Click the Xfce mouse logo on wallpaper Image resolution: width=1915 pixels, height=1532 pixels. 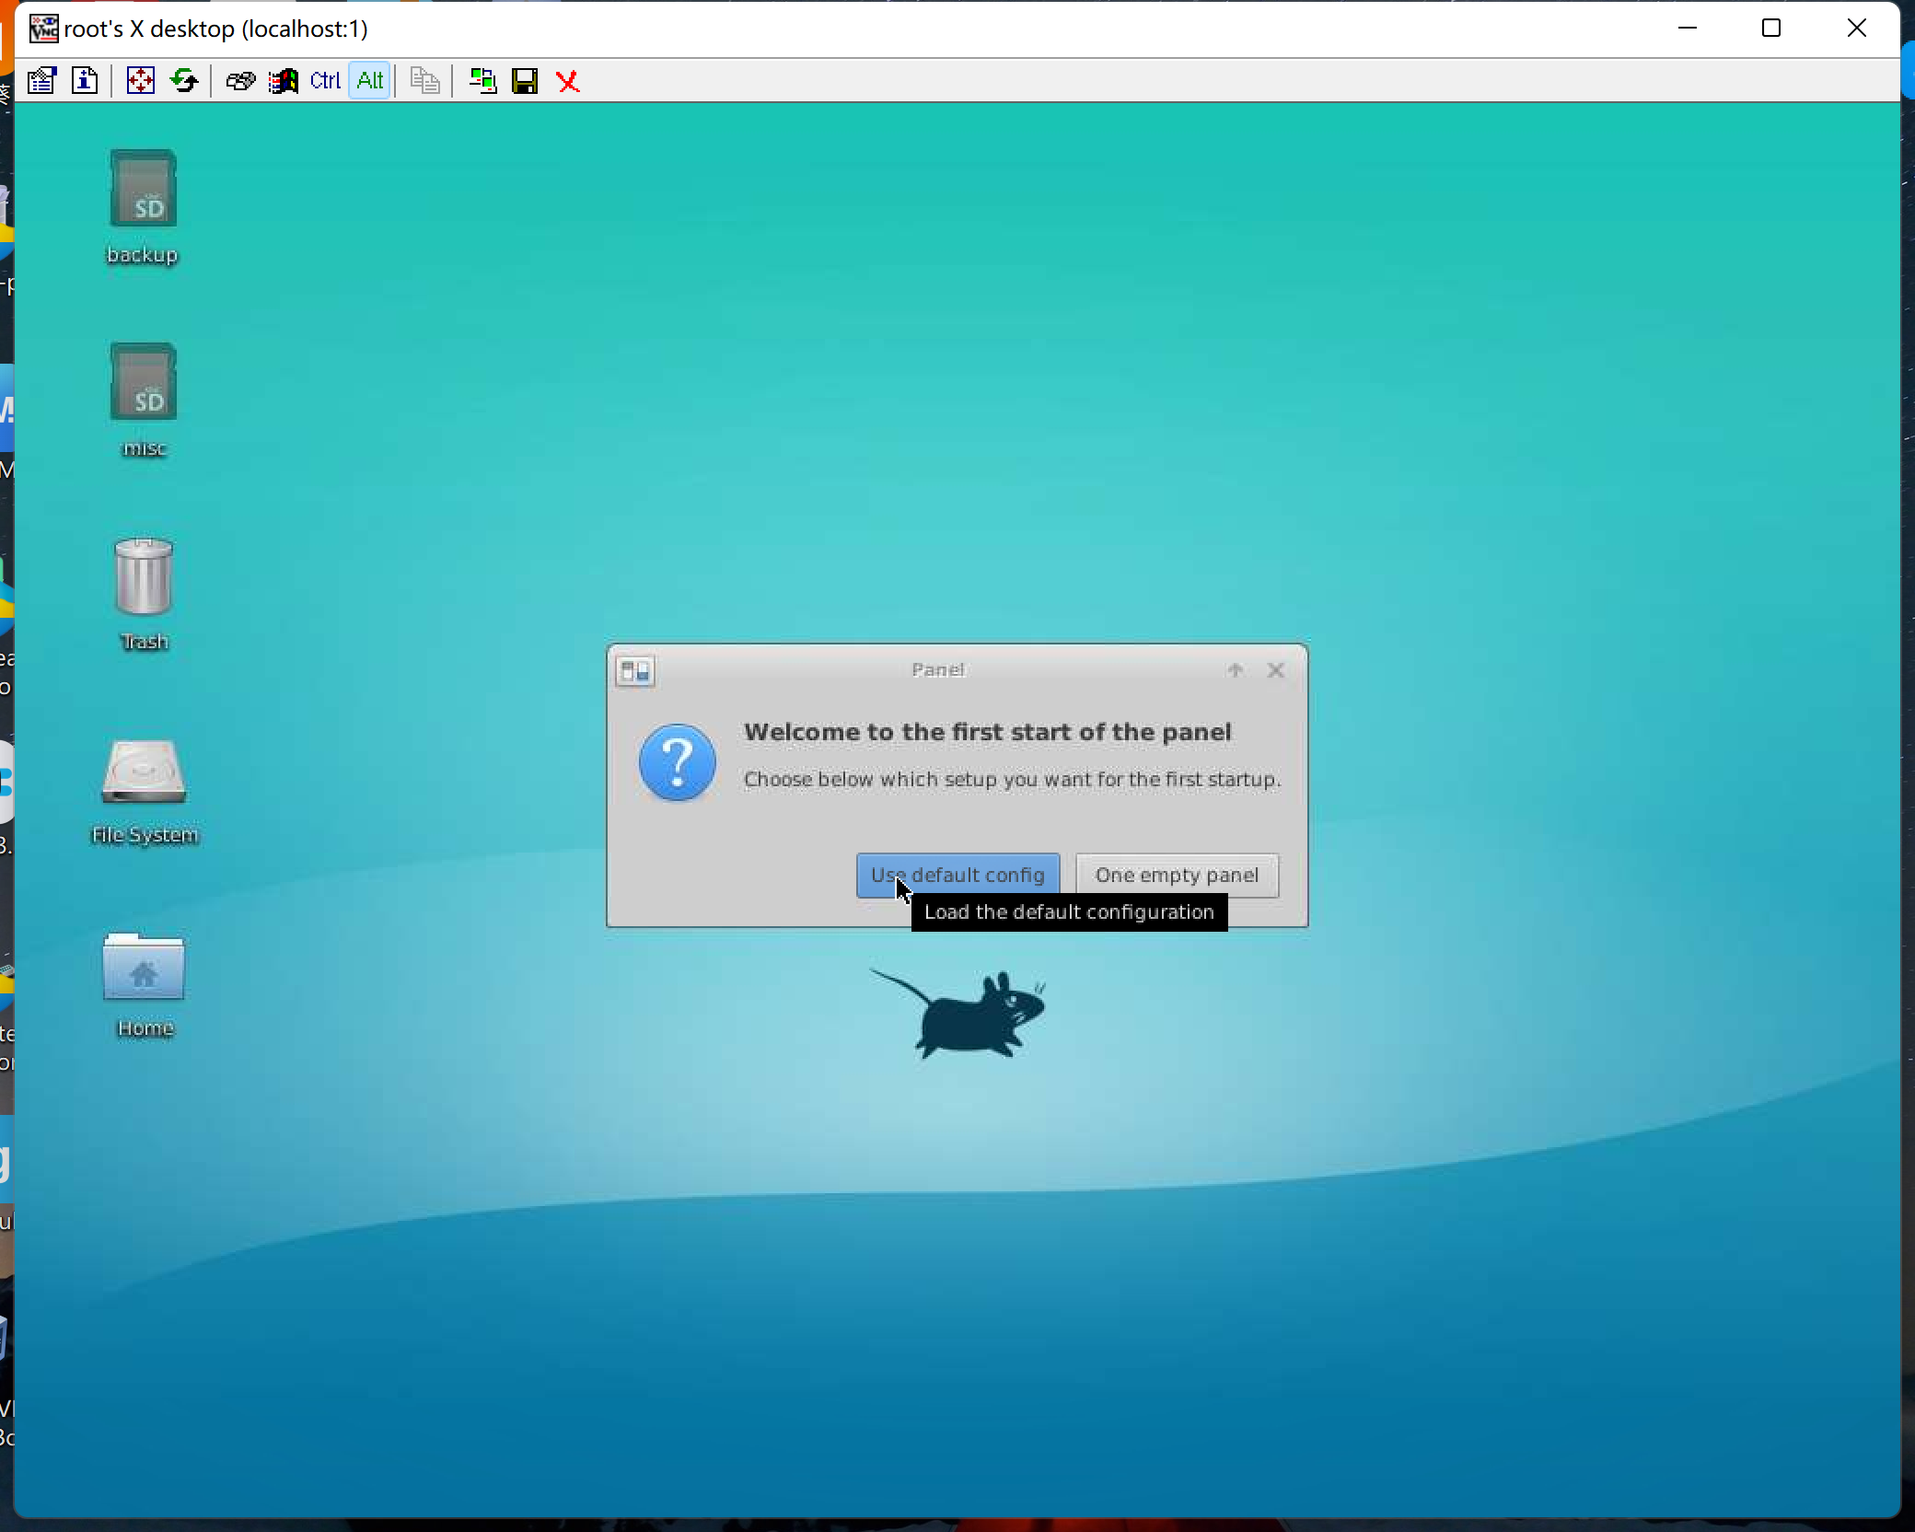tap(959, 1013)
